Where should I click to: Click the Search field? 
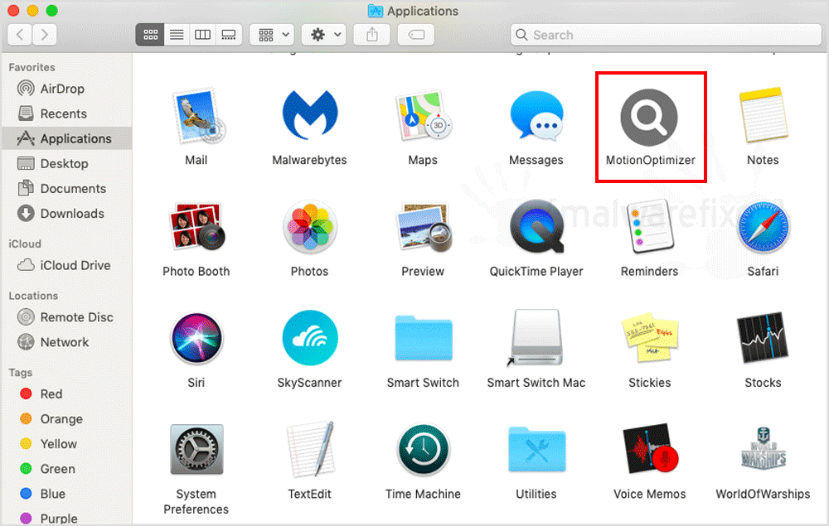click(667, 35)
